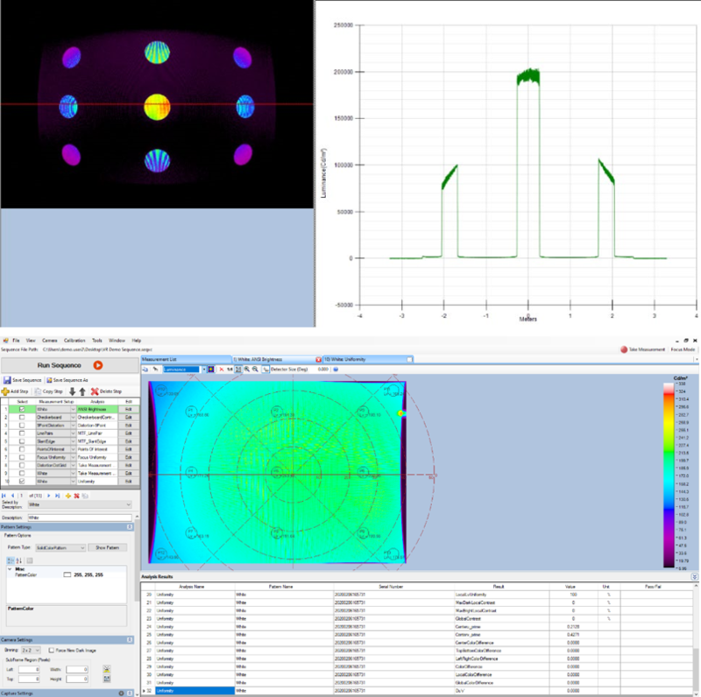Go to the first record in the navigator
This screenshot has width=701, height=697.
4,496
